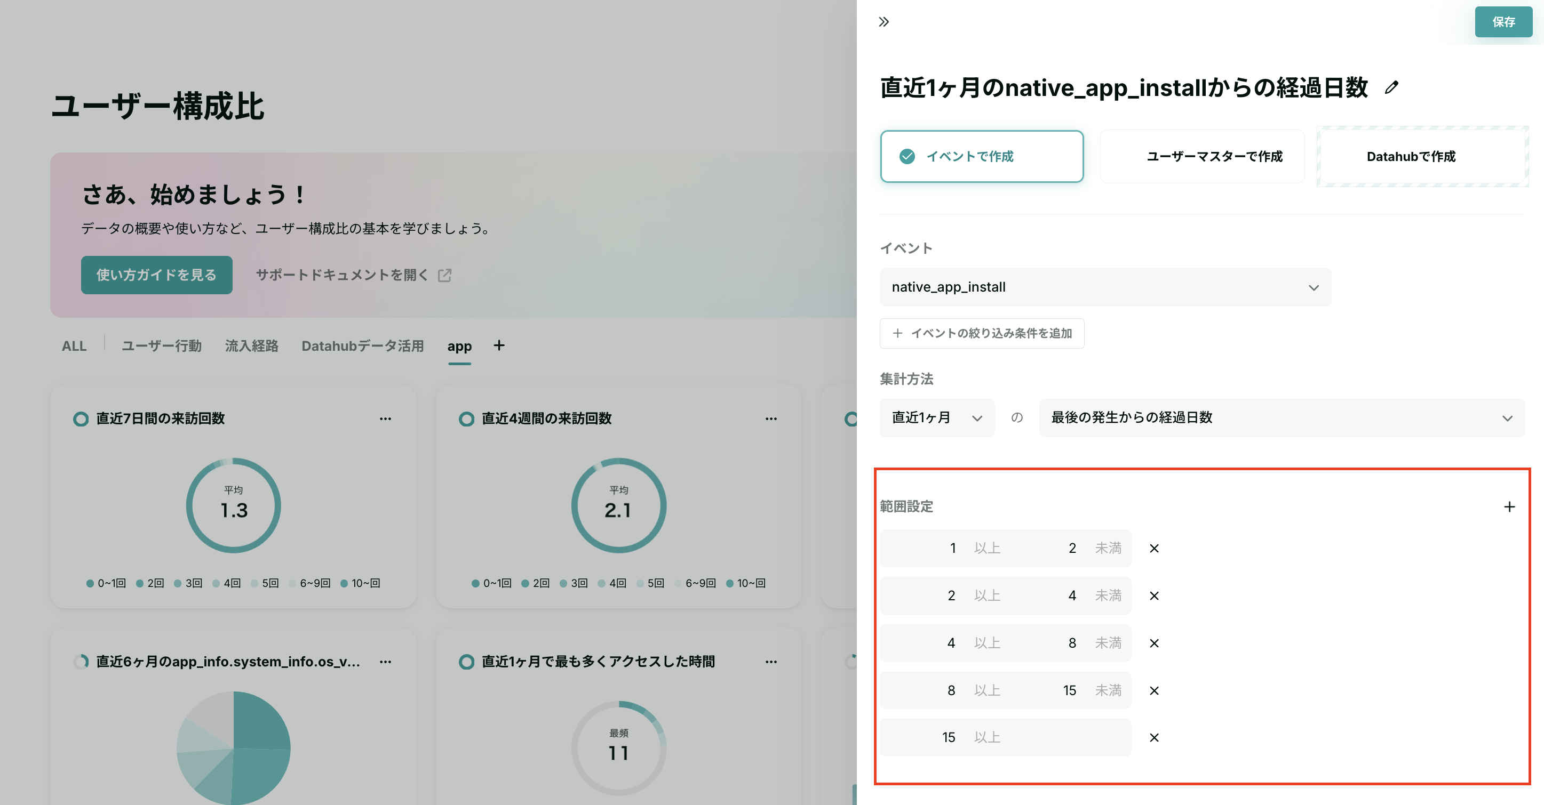The image size is (1544, 805).
Task: Open more options for 直近1ヶ月で最も多くアクセスした時間 card
Action: click(x=771, y=662)
